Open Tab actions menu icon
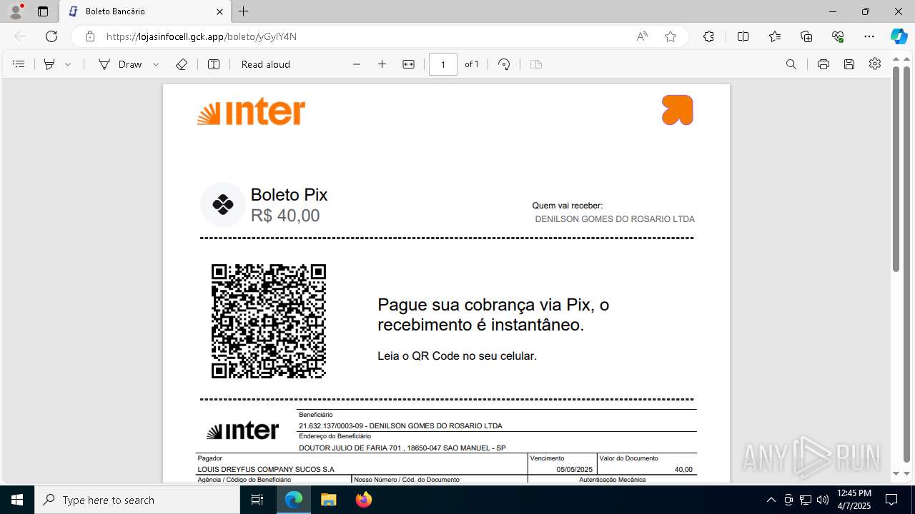The width and height of the screenshot is (915, 514). pyautogui.click(x=43, y=11)
